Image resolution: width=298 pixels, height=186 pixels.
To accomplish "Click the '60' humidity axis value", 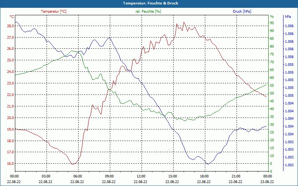I will [272, 78].
